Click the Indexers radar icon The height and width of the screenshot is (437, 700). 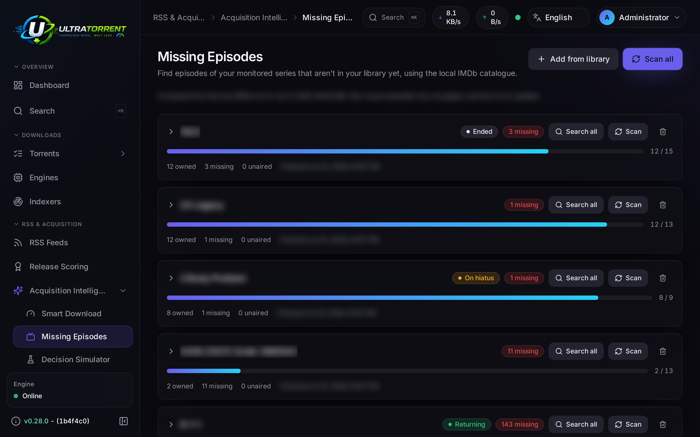tap(18, 202)
